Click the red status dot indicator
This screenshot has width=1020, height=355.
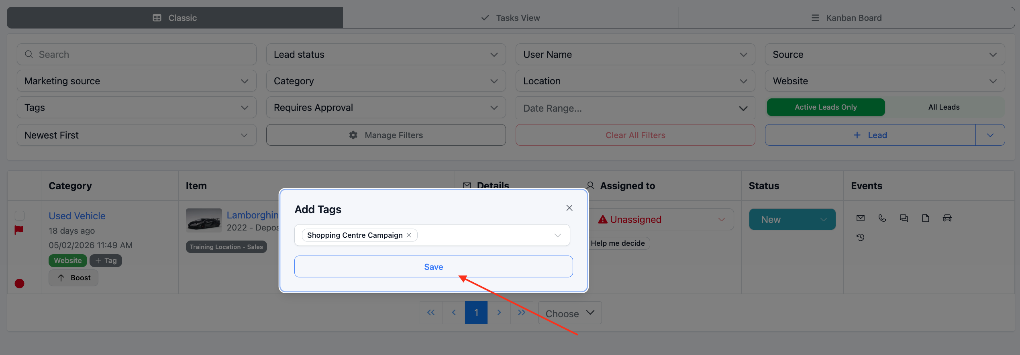click(19, 284)
